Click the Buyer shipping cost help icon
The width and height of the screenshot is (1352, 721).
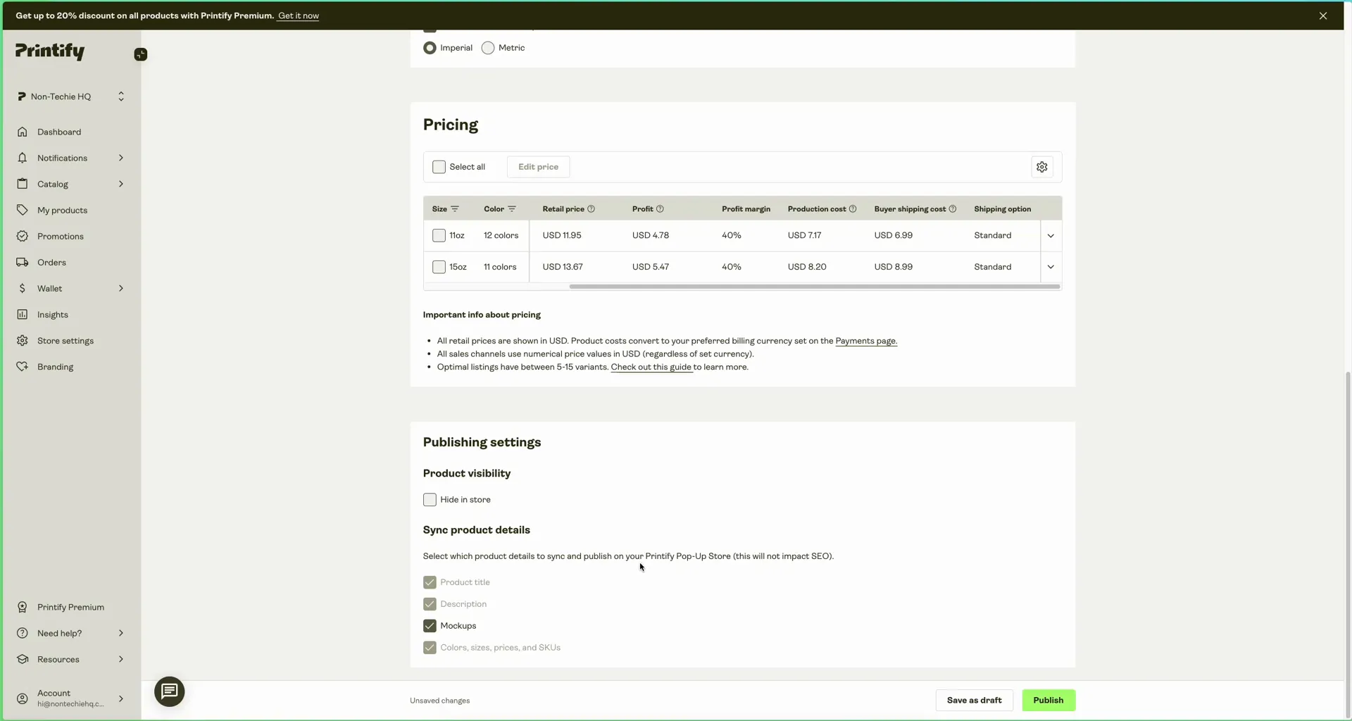click(952, 209)
